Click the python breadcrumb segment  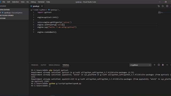click(43, 10)
